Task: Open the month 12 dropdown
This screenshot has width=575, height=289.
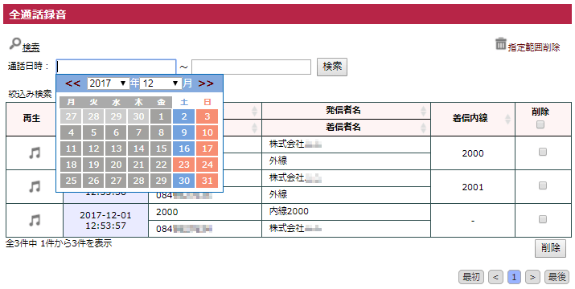Action: click(161, 83)
